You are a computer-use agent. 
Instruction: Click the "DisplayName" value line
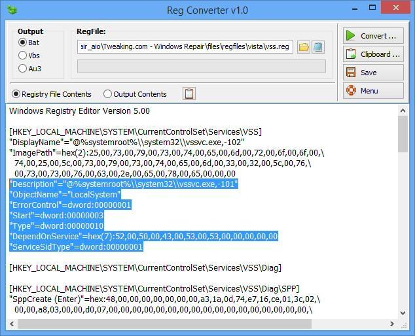126,143
